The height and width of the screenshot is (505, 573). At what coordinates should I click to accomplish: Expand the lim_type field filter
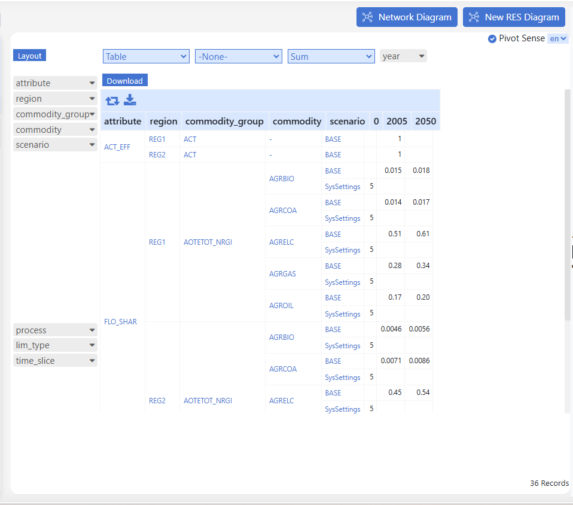(x=55, y=345)
